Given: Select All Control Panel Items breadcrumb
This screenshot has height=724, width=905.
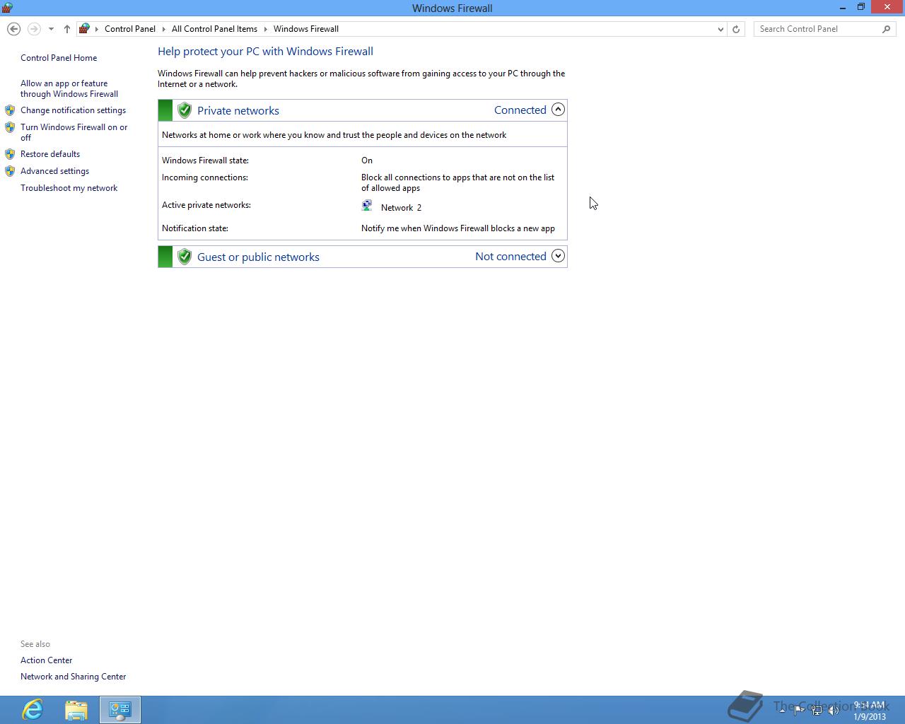Looking at the screenshot, I should pyautogui.click(x=214, y=29).
